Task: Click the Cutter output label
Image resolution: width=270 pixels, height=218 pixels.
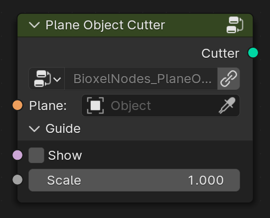Action: 220,53
